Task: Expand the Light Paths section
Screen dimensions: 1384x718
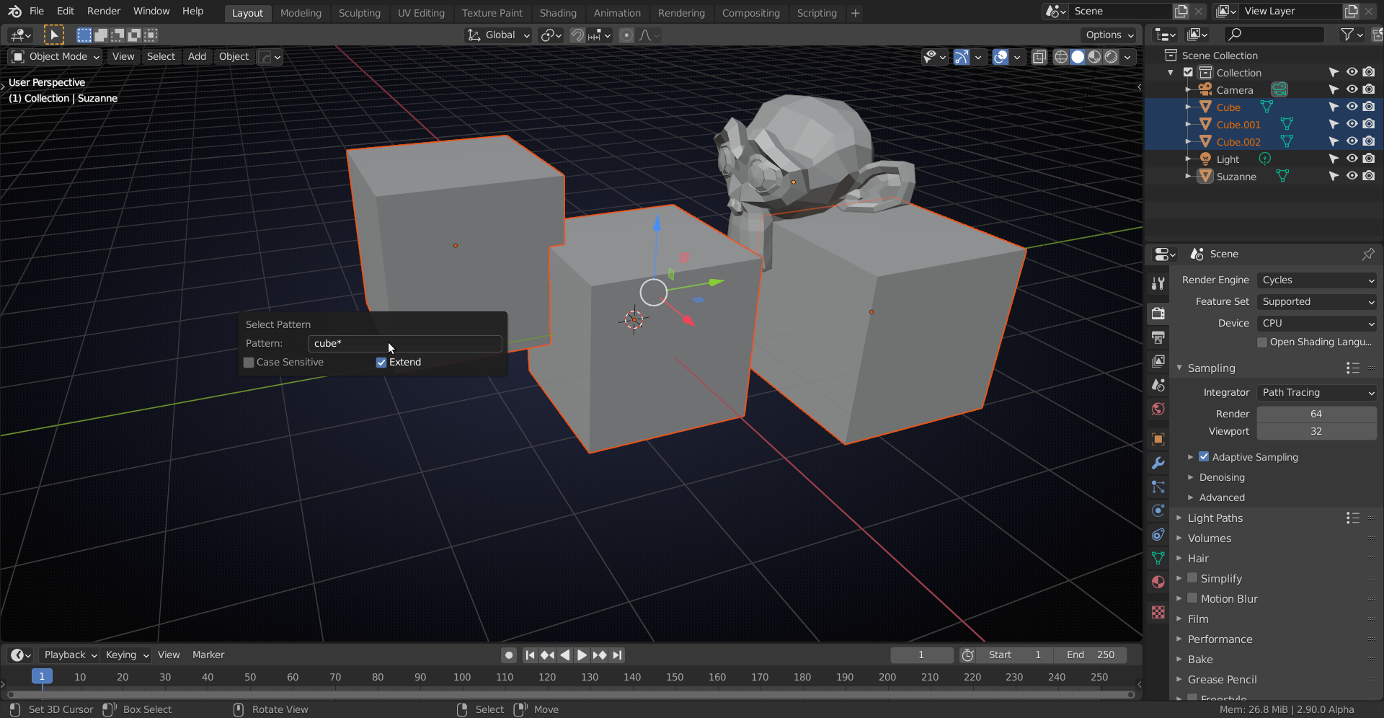Action: [1216, 518]
